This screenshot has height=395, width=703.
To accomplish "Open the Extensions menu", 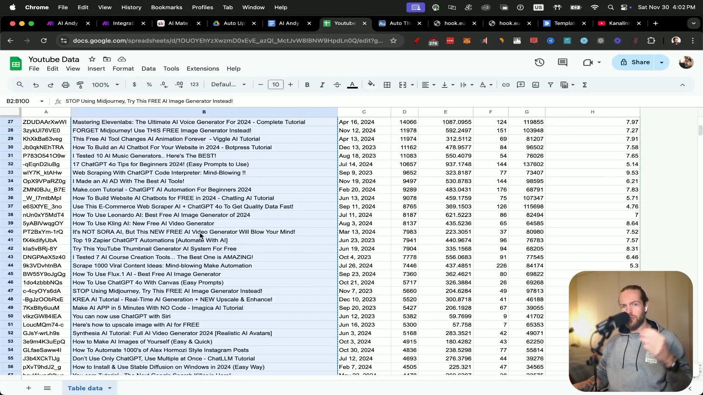I will (x=203, y=69).
